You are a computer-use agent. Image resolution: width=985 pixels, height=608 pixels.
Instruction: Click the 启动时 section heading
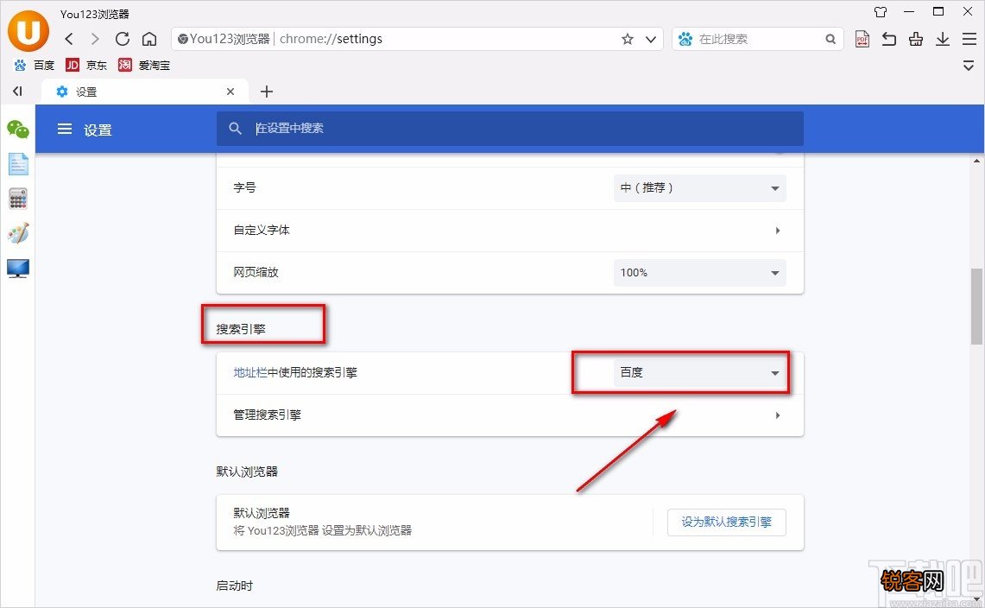pos(234,586)
